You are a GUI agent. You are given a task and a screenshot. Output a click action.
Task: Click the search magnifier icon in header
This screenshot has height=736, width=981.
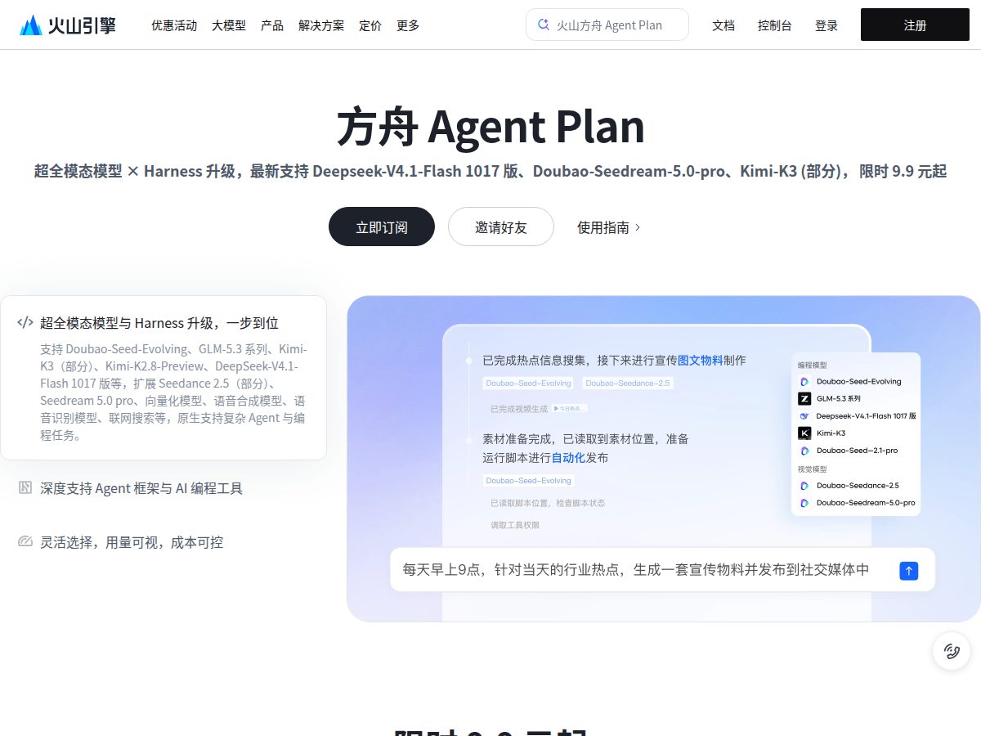(x=544, y=25)
